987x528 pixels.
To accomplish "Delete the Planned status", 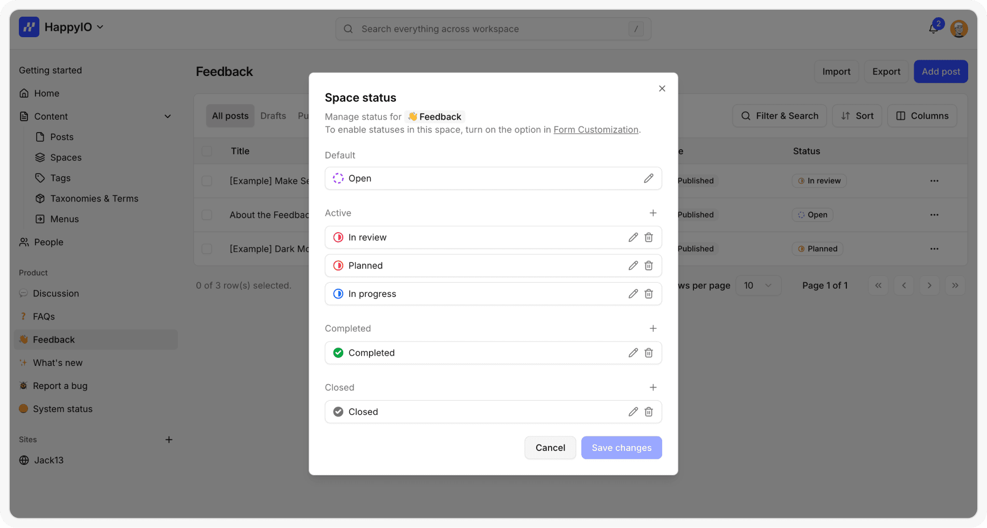I will (x=649, y=266).
